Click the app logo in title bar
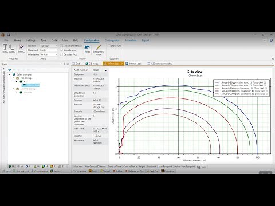Viewport: 275px width, 206px height. [3, 35]
